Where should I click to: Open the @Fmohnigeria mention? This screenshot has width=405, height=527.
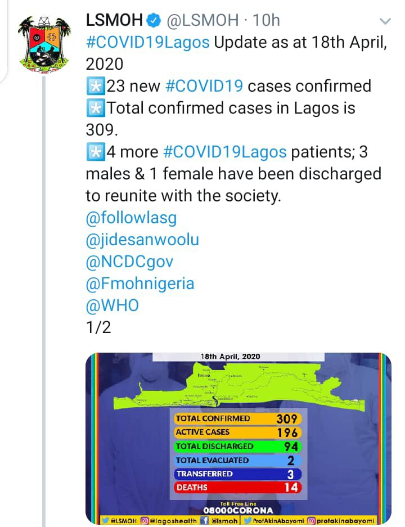pyautogui.click(x=139, y=283)
